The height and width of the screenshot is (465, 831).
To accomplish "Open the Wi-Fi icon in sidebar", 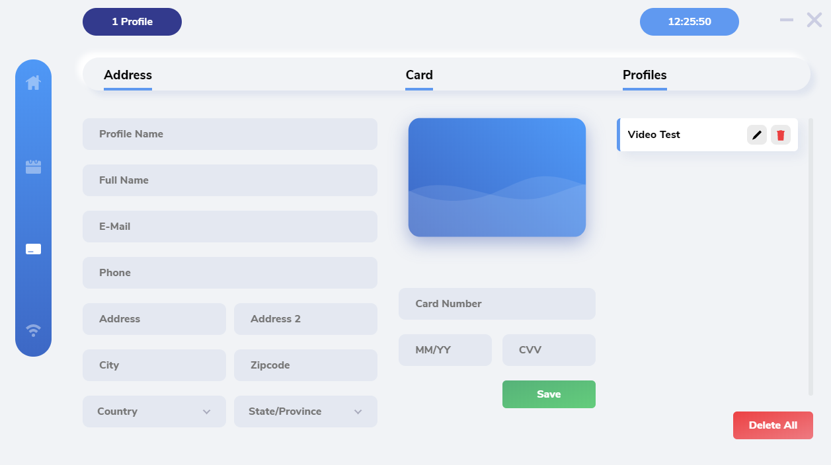I will click(33, 330).
